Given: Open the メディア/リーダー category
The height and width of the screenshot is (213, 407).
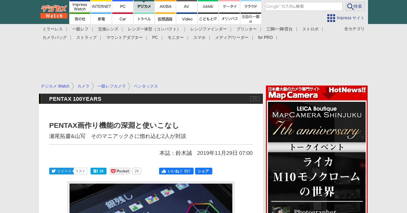Looking at the screenshot, I should (232, 38).
